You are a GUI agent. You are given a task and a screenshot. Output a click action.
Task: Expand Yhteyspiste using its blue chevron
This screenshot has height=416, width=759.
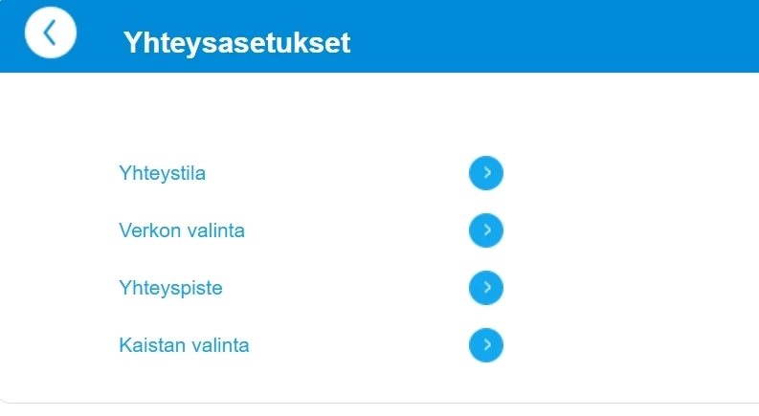(x=486, y=288)
